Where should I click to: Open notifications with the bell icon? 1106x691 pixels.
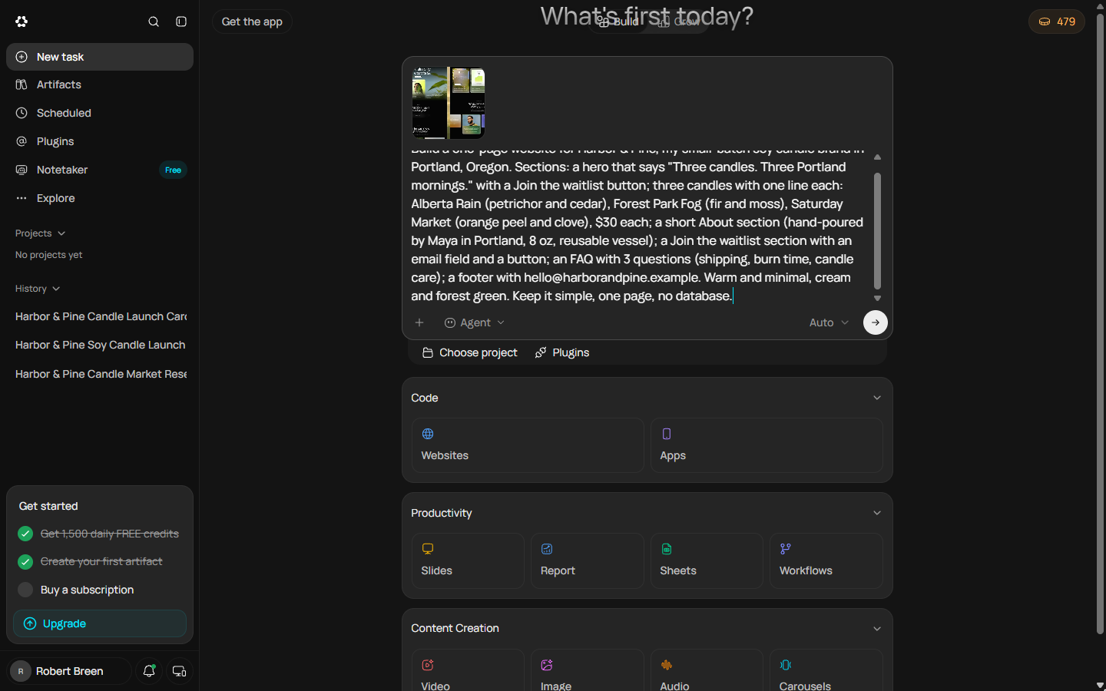(149, 671)
